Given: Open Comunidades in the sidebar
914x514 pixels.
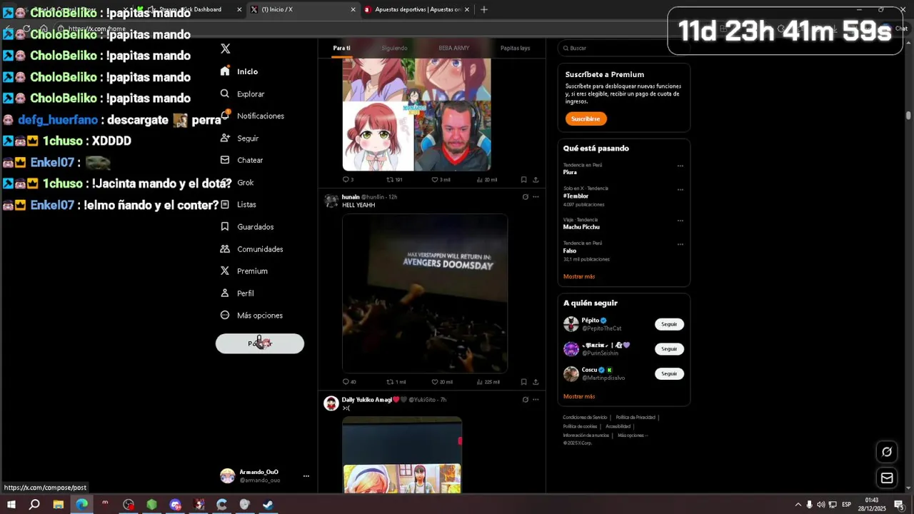Looking at the screenshot, I should [251, 248].
